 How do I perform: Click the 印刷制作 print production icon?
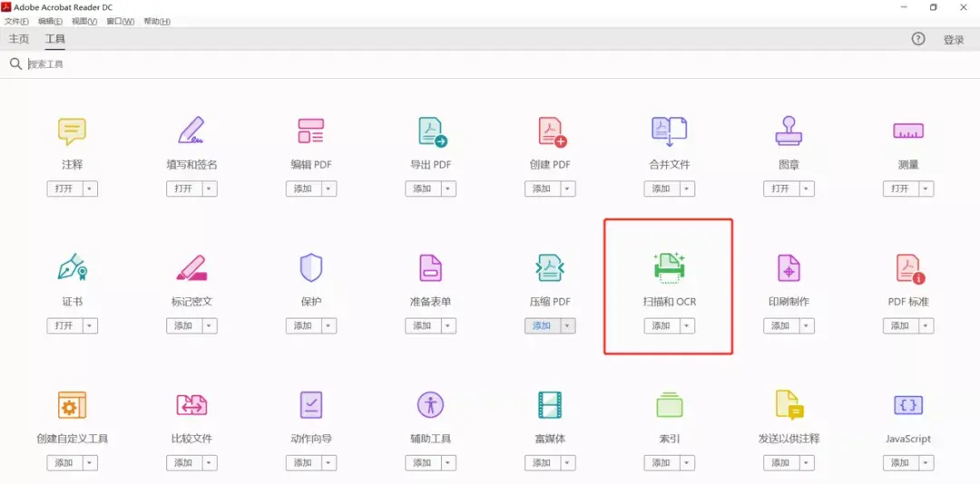point(789,268)
